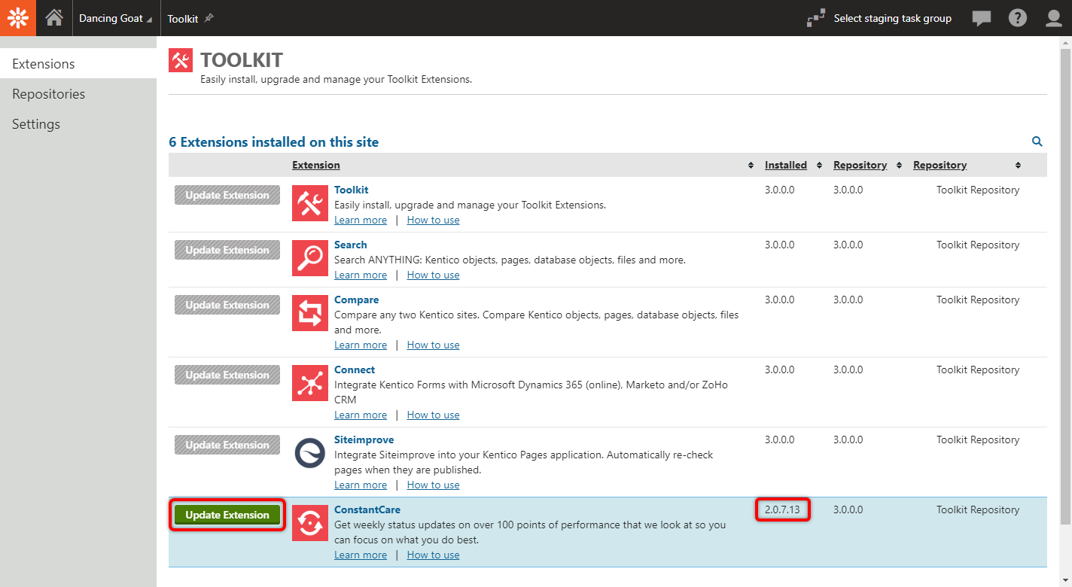
Task: Open the Repositories section in the sidebar
Action: (78, 94)
